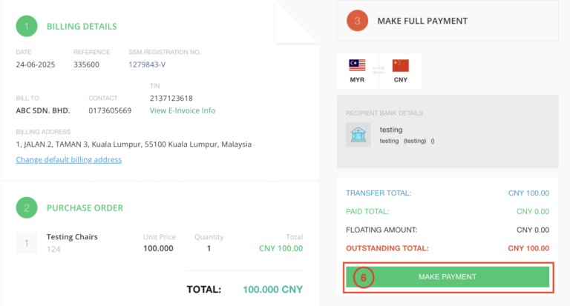The image size is (570, 306).
Task: Click the item number 1 box
Action: 27,242
